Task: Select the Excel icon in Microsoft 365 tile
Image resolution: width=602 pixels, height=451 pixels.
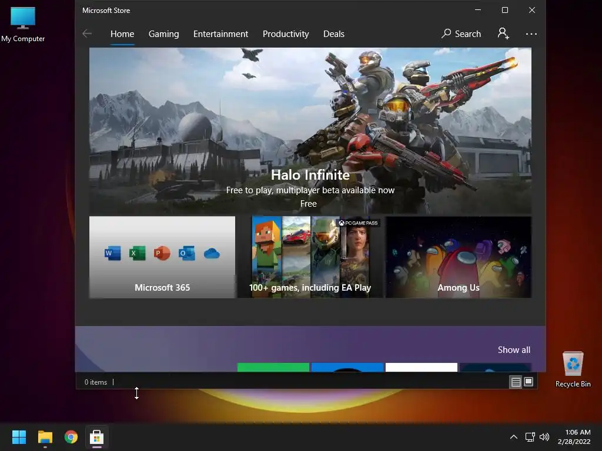Action: click(137, 253)
